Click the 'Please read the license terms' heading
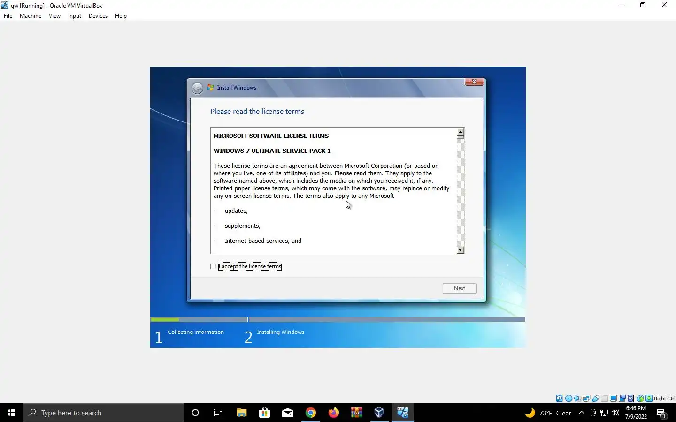This screenshot has height=422, width=676. click(x=257, y=112)
